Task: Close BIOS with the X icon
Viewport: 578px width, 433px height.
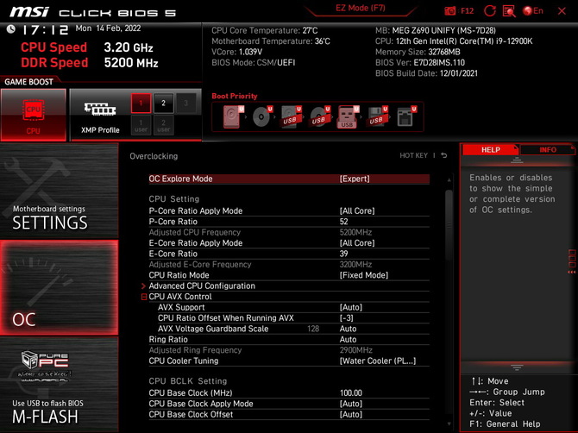Action: click(562, 11)
